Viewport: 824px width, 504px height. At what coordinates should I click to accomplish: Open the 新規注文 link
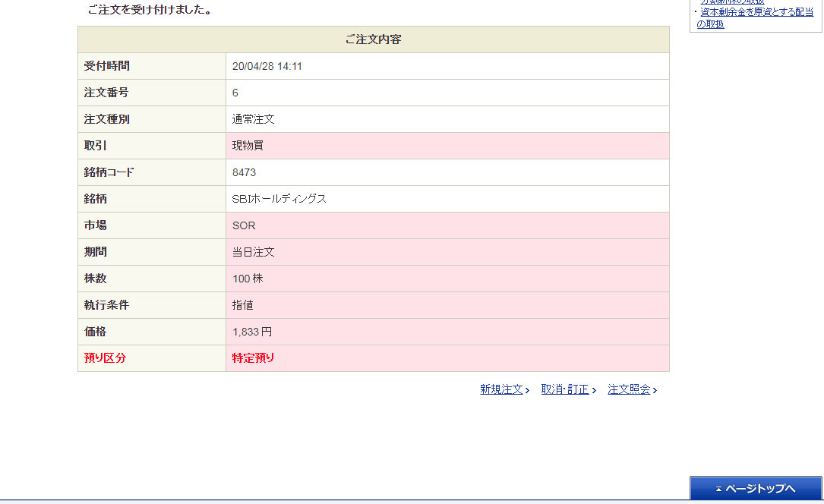501,389
